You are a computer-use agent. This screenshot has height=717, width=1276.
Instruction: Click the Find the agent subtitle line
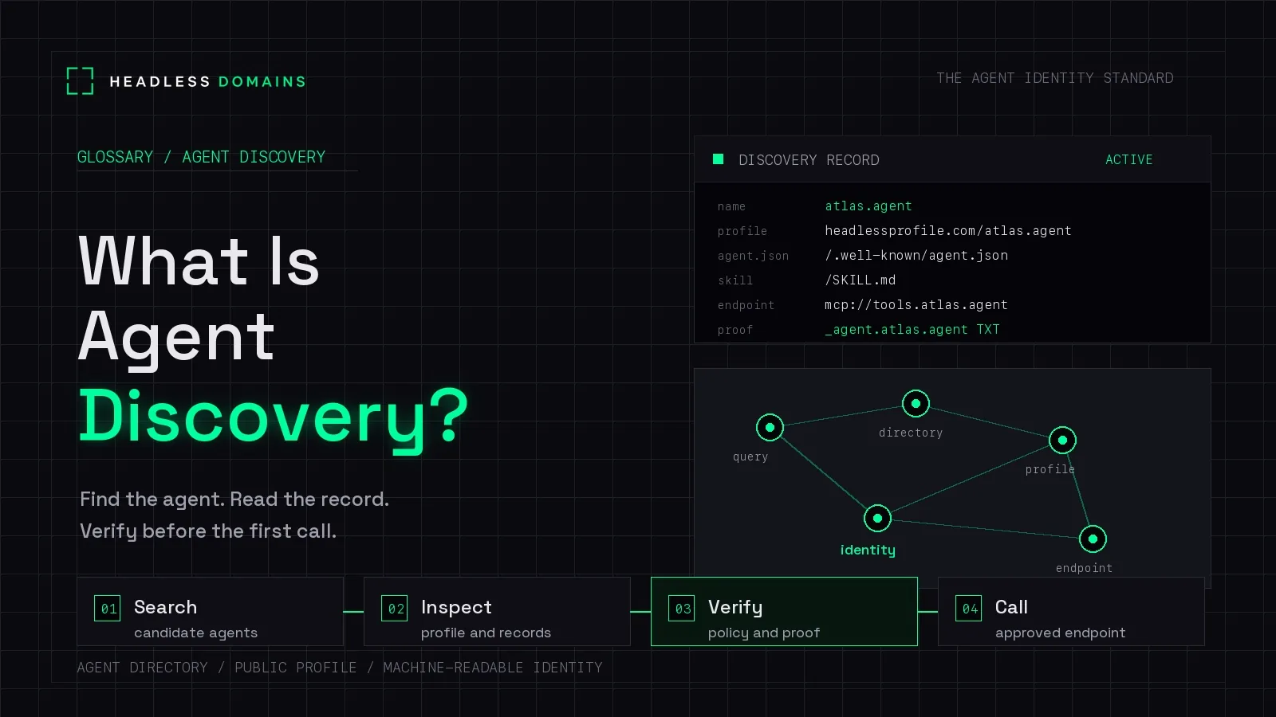[234, 500]
